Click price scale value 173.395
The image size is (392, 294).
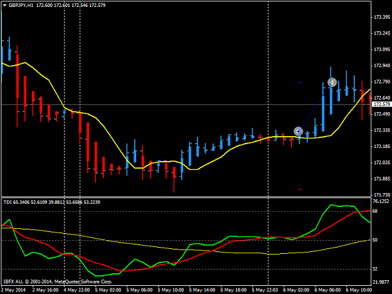(382, 17)
